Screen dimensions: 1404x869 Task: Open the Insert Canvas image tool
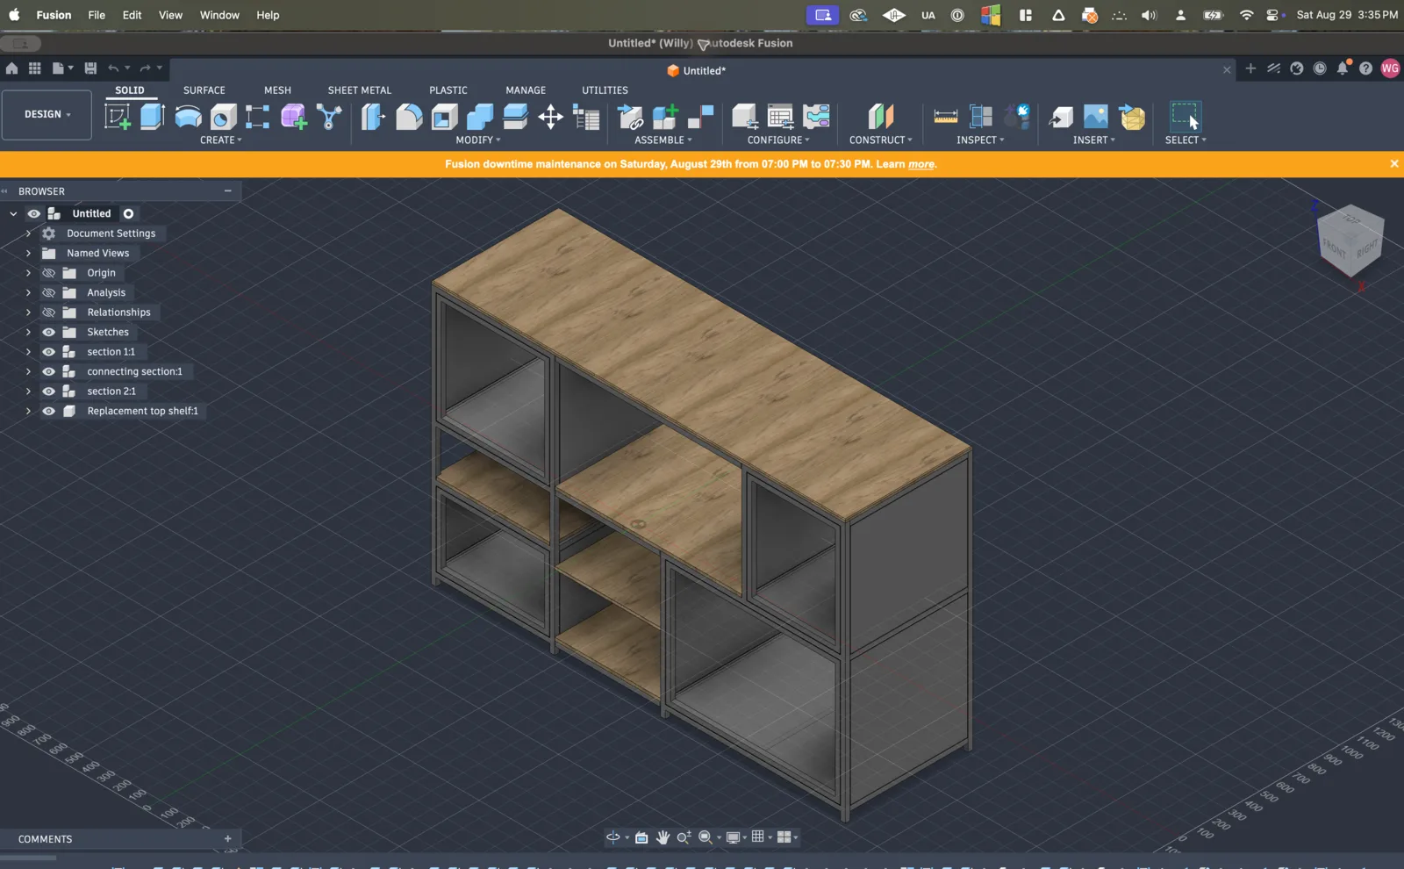pyautogui.click(x=1096, y=117)
